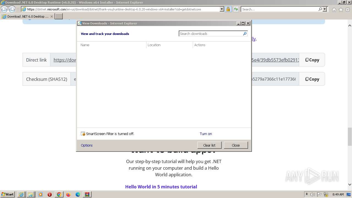Sort downloads by Location column
This screenshot has height=198, width=352.
click(x=170, y=45)
